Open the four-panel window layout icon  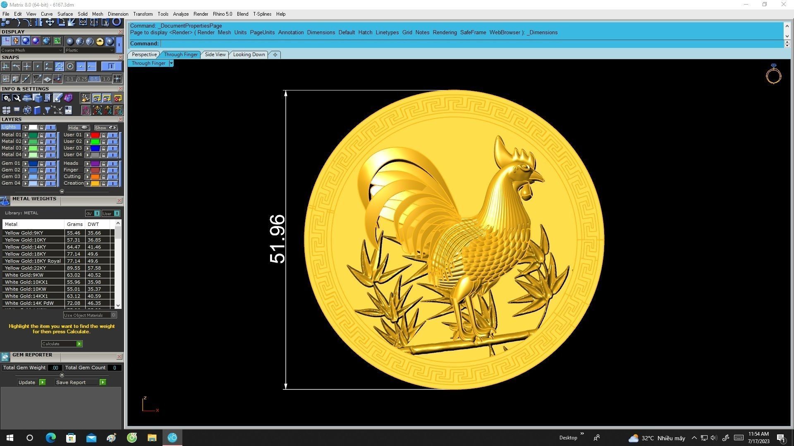coord(6,110)
